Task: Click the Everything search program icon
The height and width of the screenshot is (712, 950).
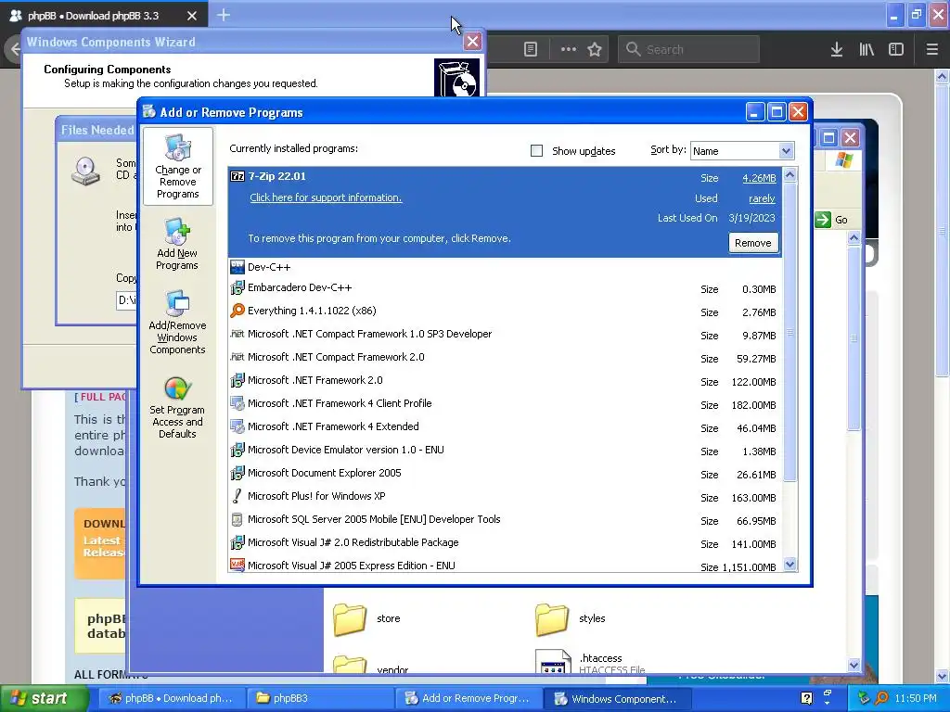Action: 237,311
